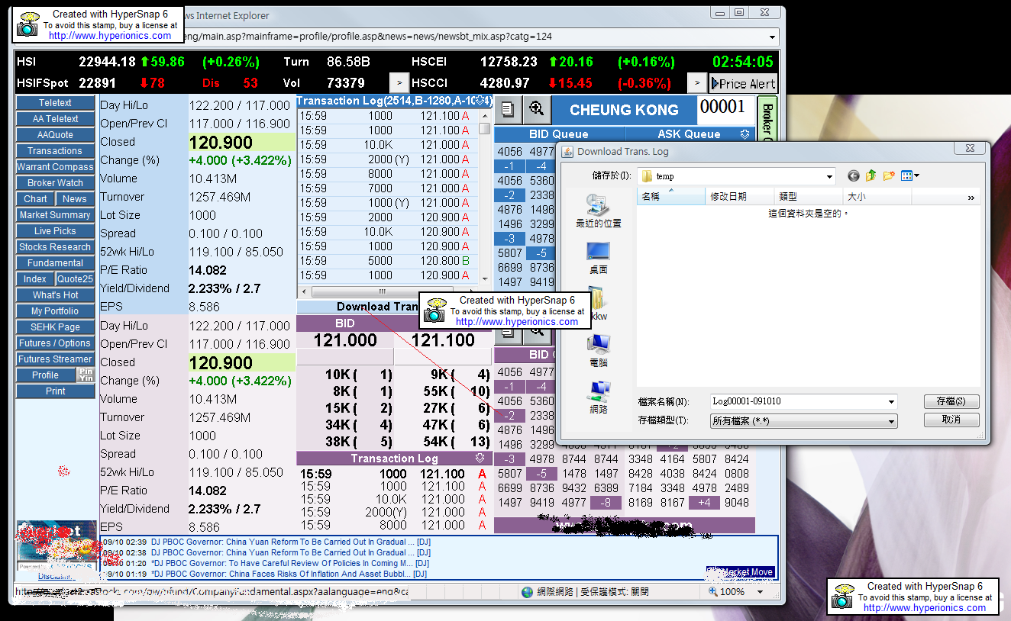Viewport: 1011px width, 621px height.
Task: Toggle the Pin Yin button beside Profile
Action: pos(86,375)
